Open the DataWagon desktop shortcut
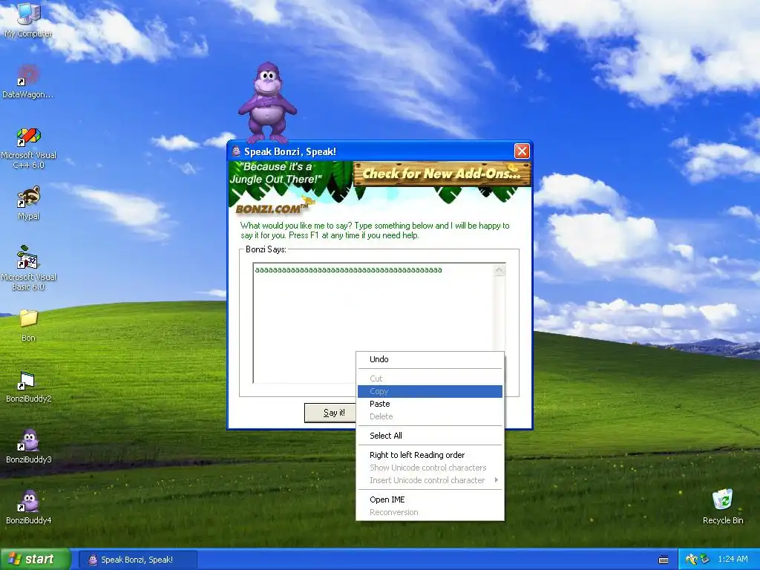760x570 pixels. (x=27, y=82)
